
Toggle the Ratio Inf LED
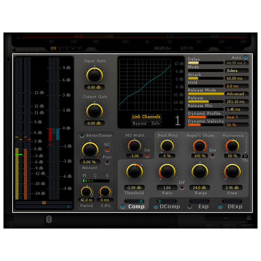click(x=182, y=187)
